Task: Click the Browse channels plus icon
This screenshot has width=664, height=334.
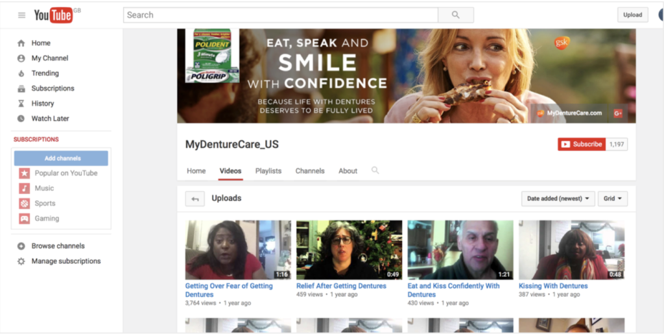Action: coord(21,246)
